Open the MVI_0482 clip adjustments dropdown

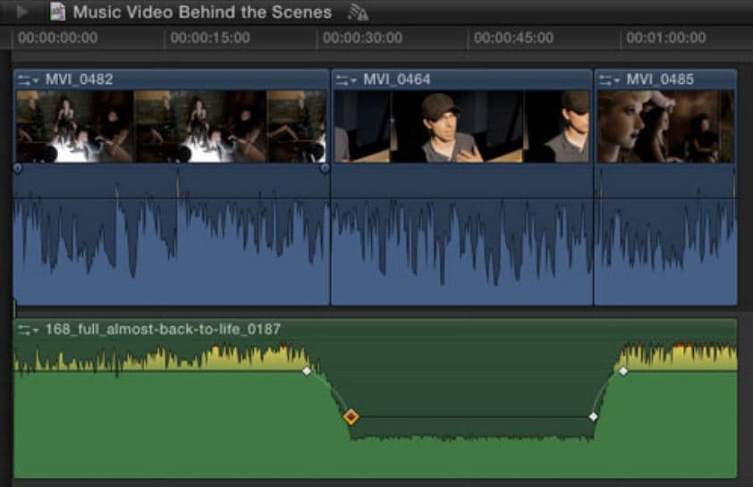point(28,80)
